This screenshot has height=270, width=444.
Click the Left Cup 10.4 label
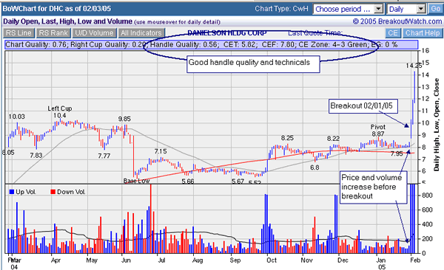pyautogui.click(x=60, y=112)
